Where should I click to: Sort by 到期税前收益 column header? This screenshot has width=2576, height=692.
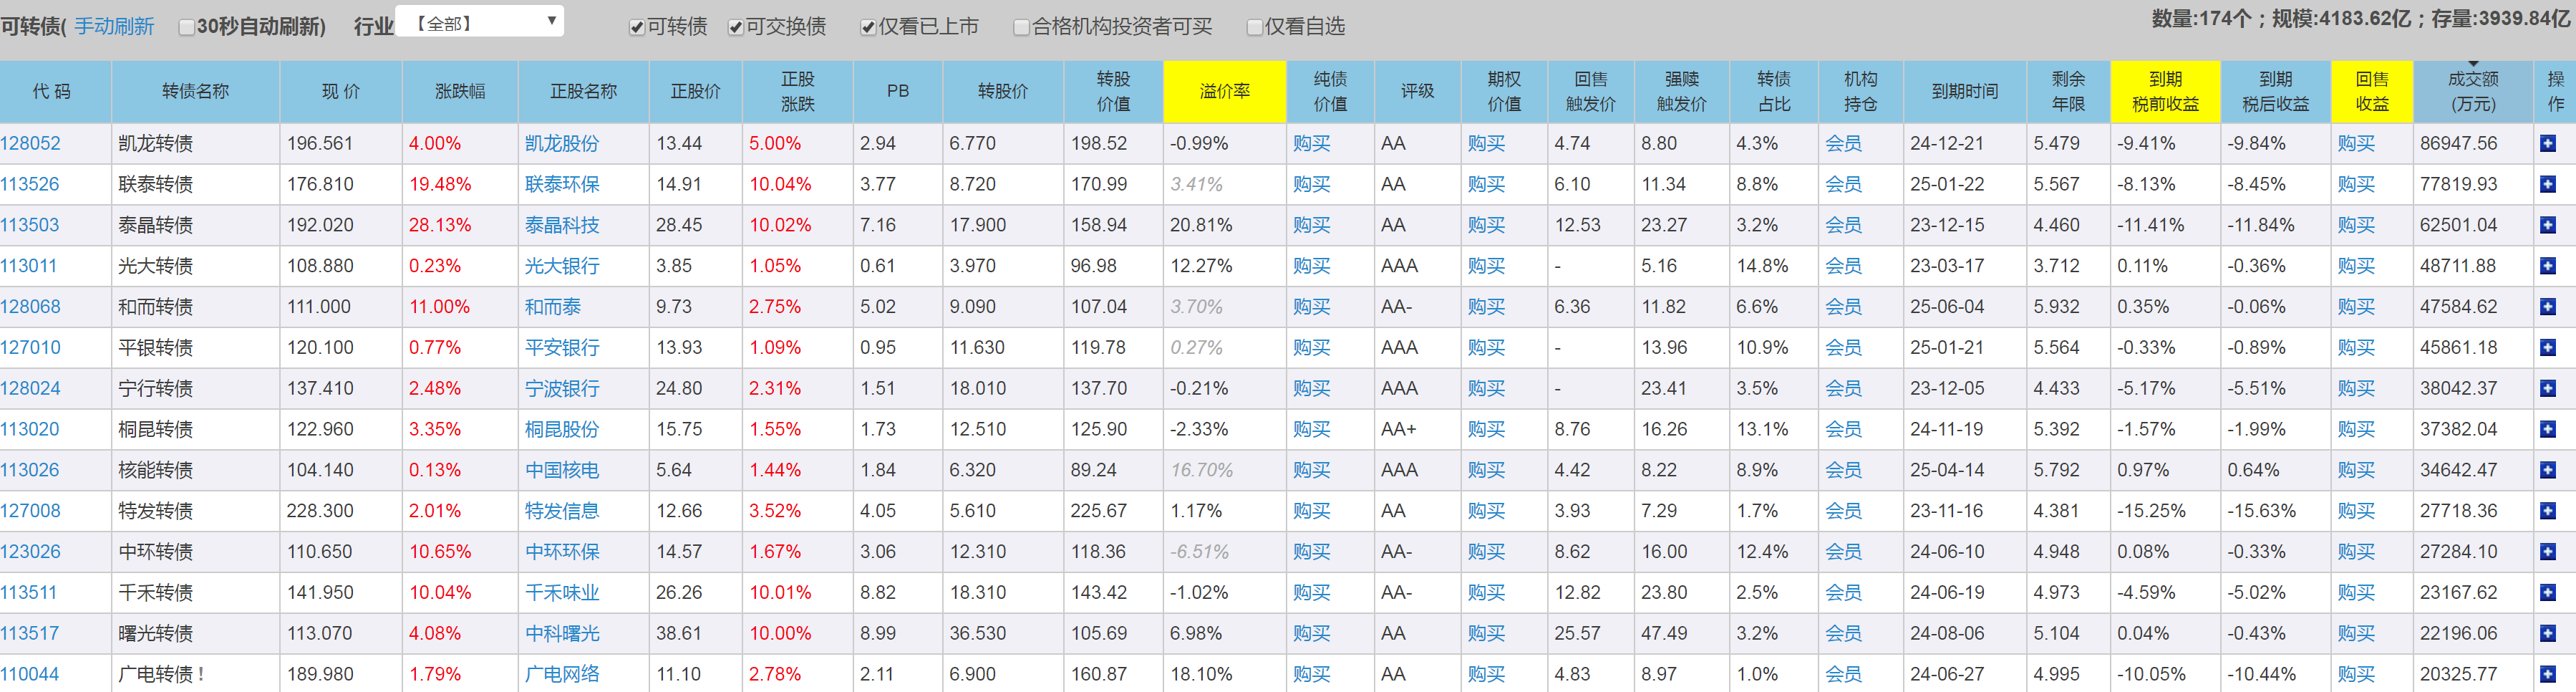coord(2165,91)
